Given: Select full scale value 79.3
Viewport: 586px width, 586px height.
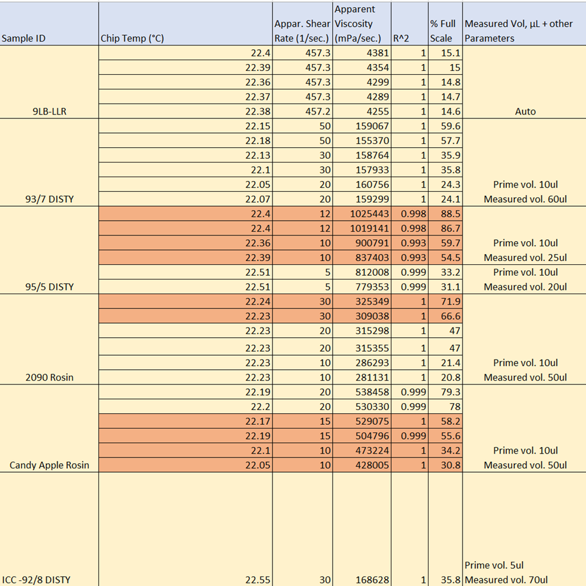Looking at the screenshot, I should [x=445, y=392].
